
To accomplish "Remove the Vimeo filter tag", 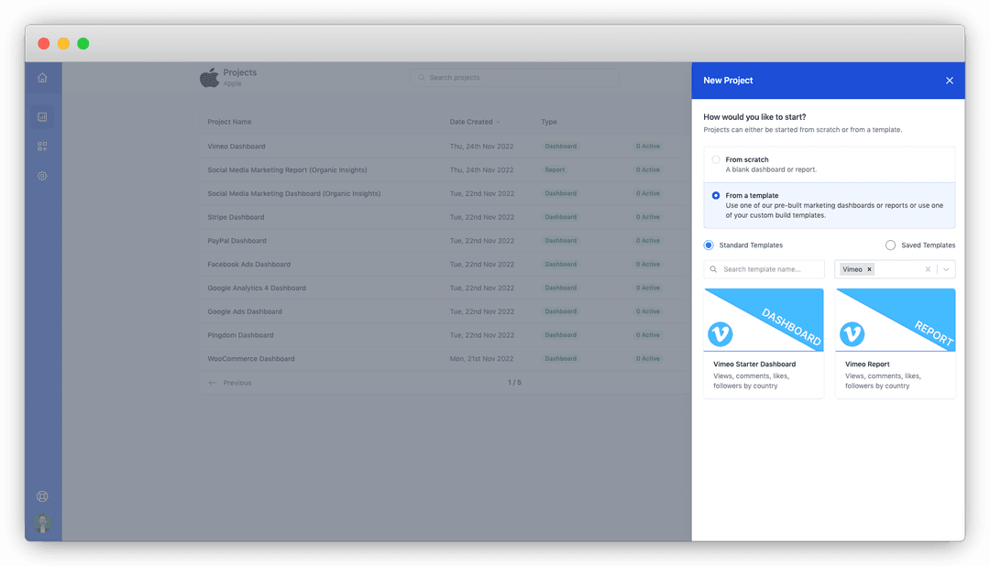I will pyautogui.click(x=869, y=269).
